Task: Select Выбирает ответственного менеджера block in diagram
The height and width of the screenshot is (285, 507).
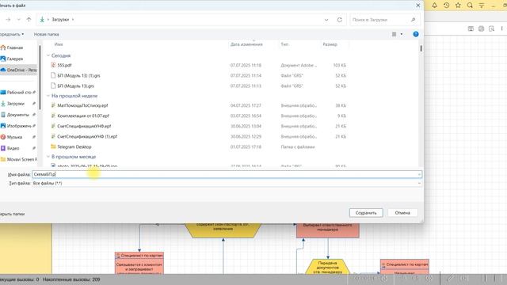Action: (327, 230)
